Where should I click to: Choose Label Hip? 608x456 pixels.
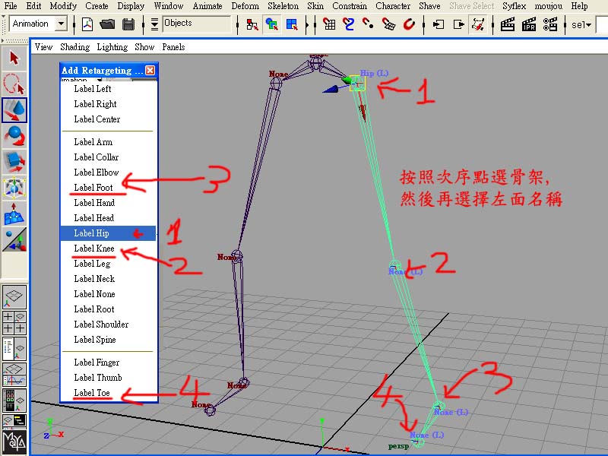(109, 233)
